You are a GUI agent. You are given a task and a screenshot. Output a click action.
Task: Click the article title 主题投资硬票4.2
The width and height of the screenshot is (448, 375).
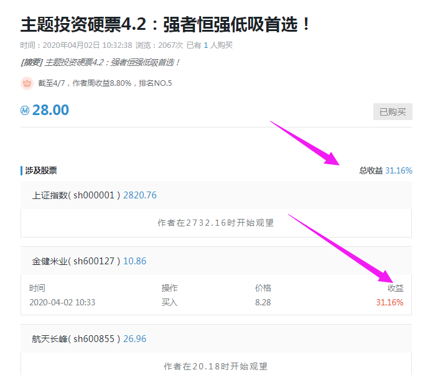click(x=165, y=24)
